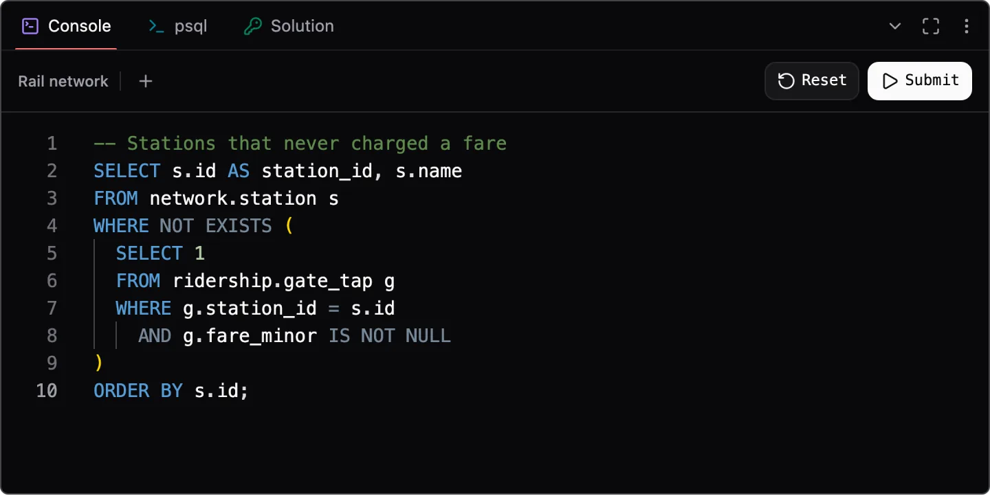This screenshot has height=496, width=990.
Task: Open the Solution tab
Action: click(x=289, y=26)
